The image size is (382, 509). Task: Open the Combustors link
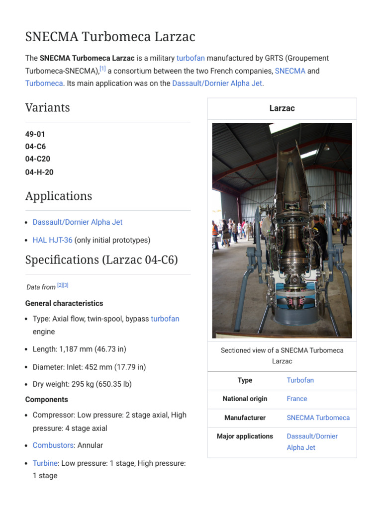[x=54, y=445]
